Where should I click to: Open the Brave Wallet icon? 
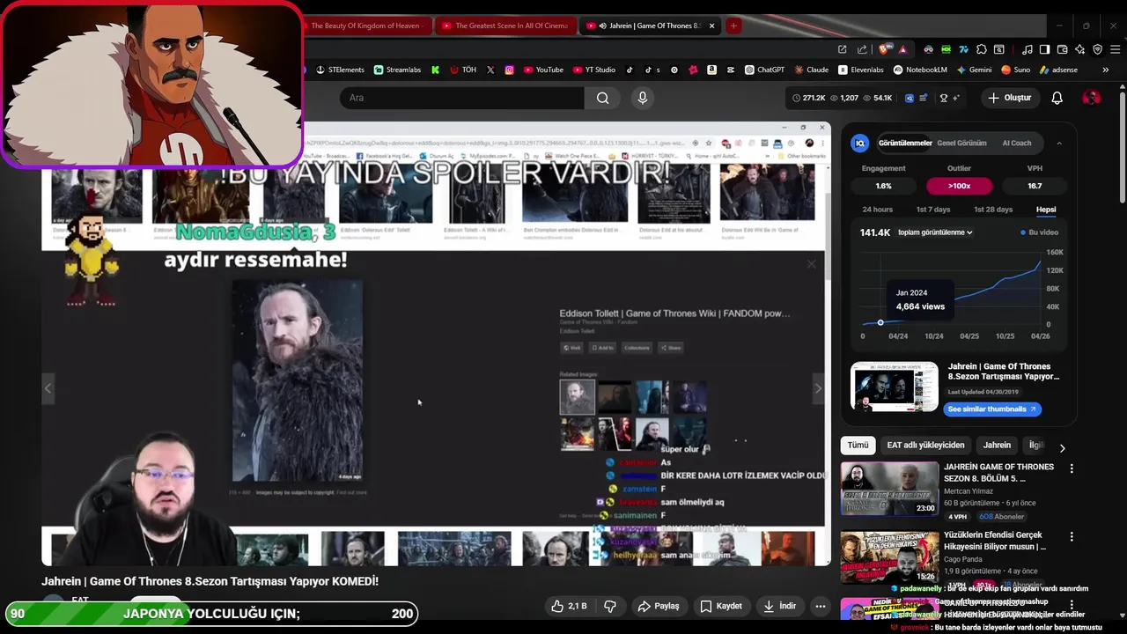[x=1062, y=49]
